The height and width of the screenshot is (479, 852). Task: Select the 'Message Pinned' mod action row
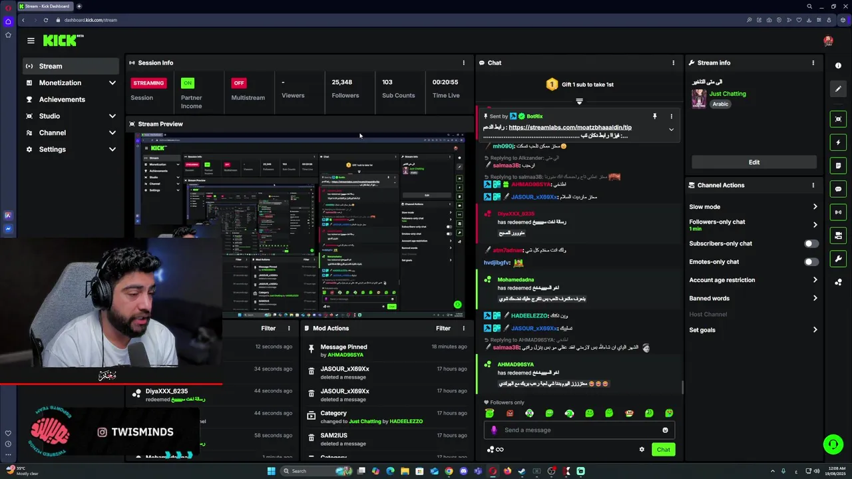(386, 351)
